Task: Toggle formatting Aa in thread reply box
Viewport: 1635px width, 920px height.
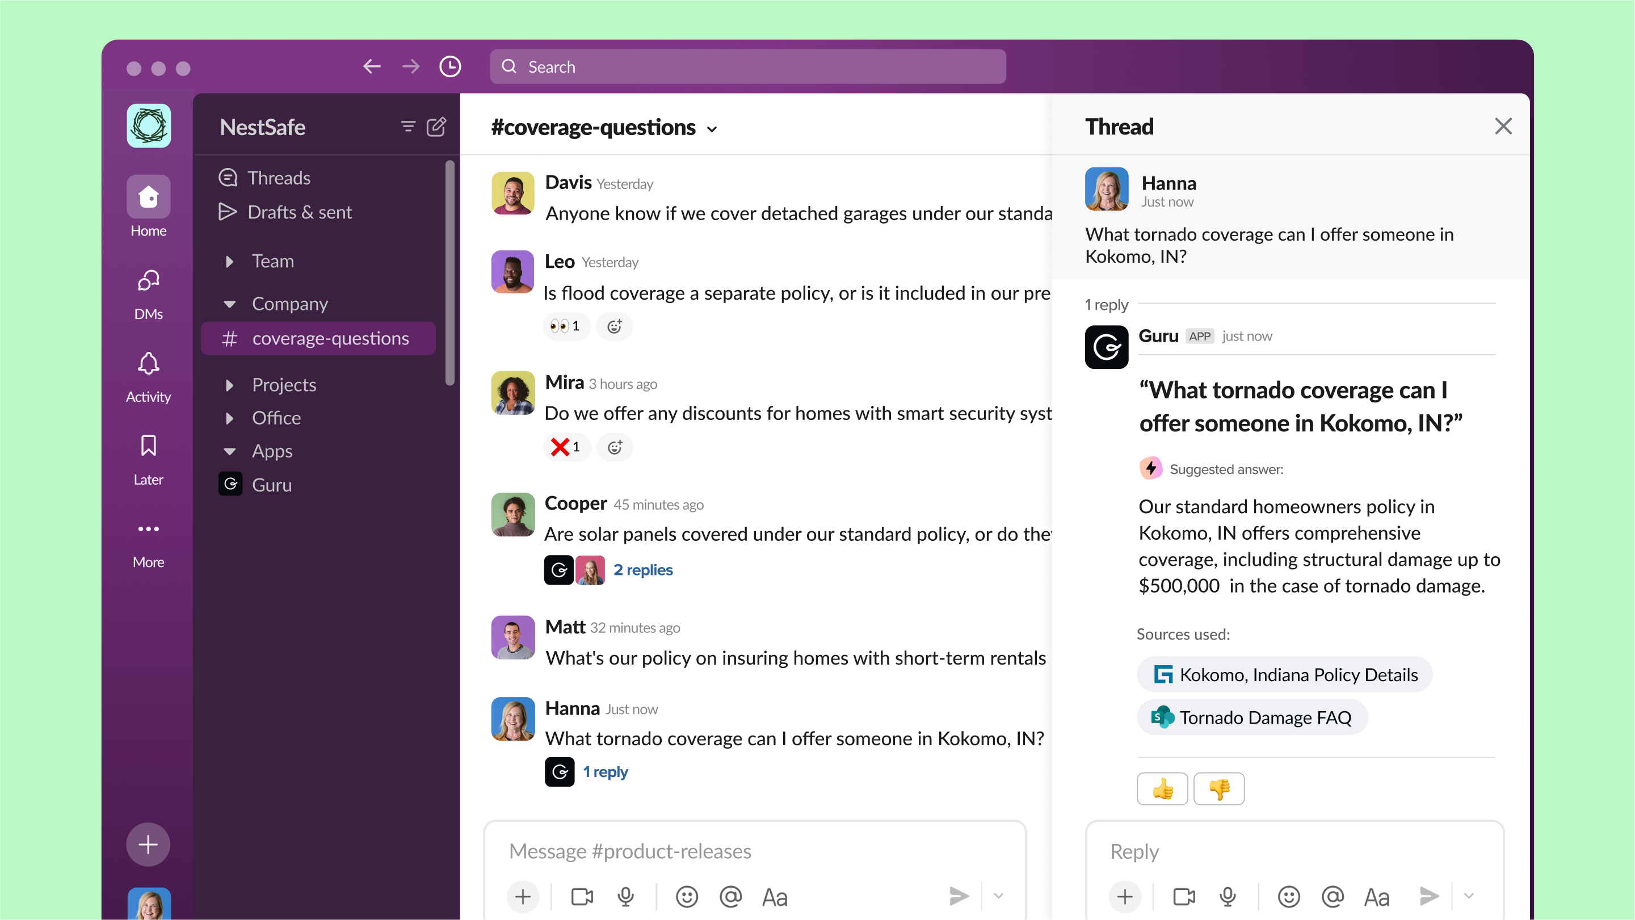Action: pos(1376,897)
